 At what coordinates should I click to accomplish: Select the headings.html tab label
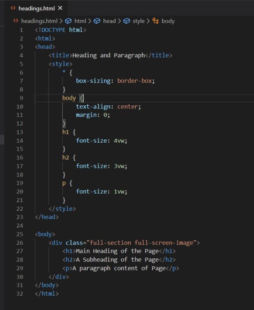[x=36, y=8]
